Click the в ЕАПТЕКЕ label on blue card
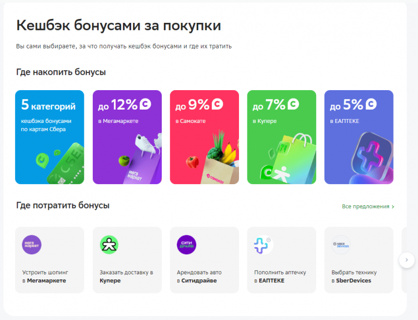 coord(345,121)
